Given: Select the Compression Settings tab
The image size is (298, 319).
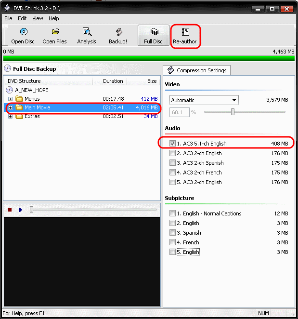Looking at the screenshot, I should pyautogui.click(x=196, y=70).
